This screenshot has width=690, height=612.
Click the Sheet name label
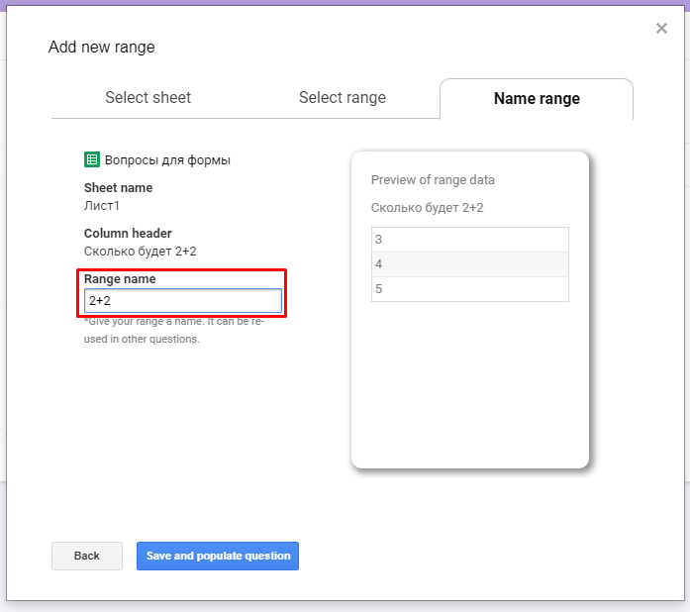(x=118, y=188)
